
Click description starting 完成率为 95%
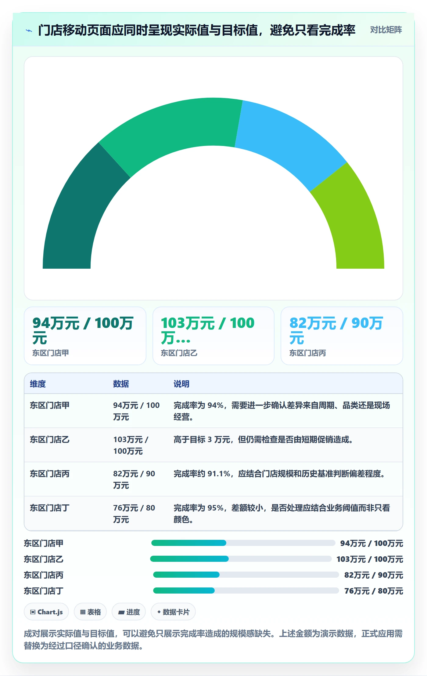(282, 514)
